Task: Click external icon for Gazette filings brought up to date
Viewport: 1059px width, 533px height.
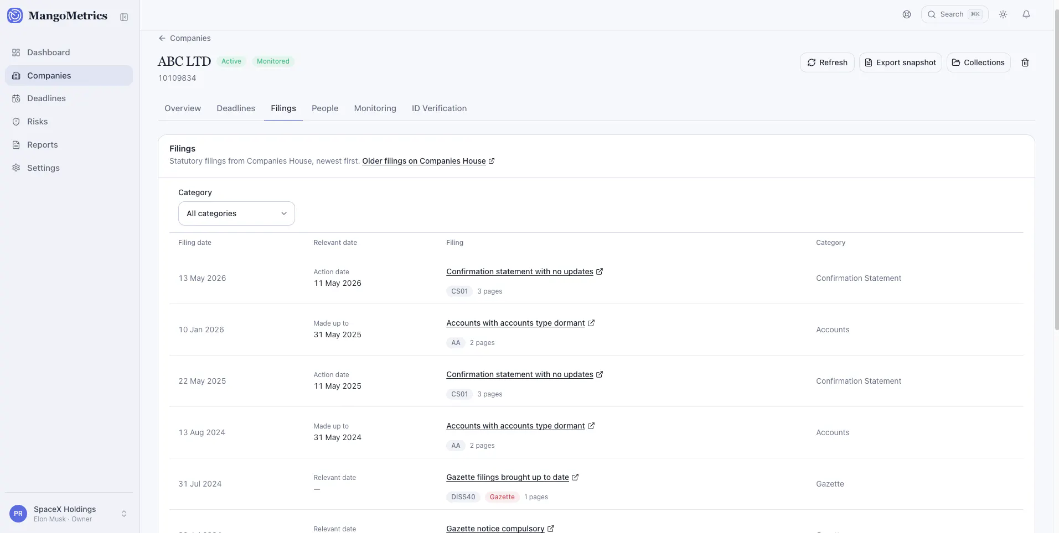Action: click(575, 477)
